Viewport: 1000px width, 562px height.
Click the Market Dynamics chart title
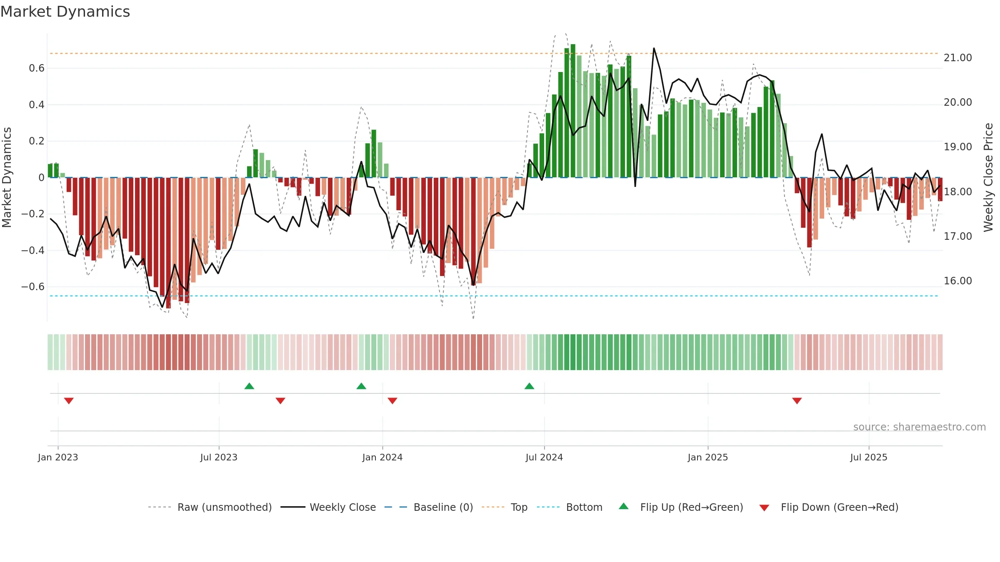coord(65,12)
